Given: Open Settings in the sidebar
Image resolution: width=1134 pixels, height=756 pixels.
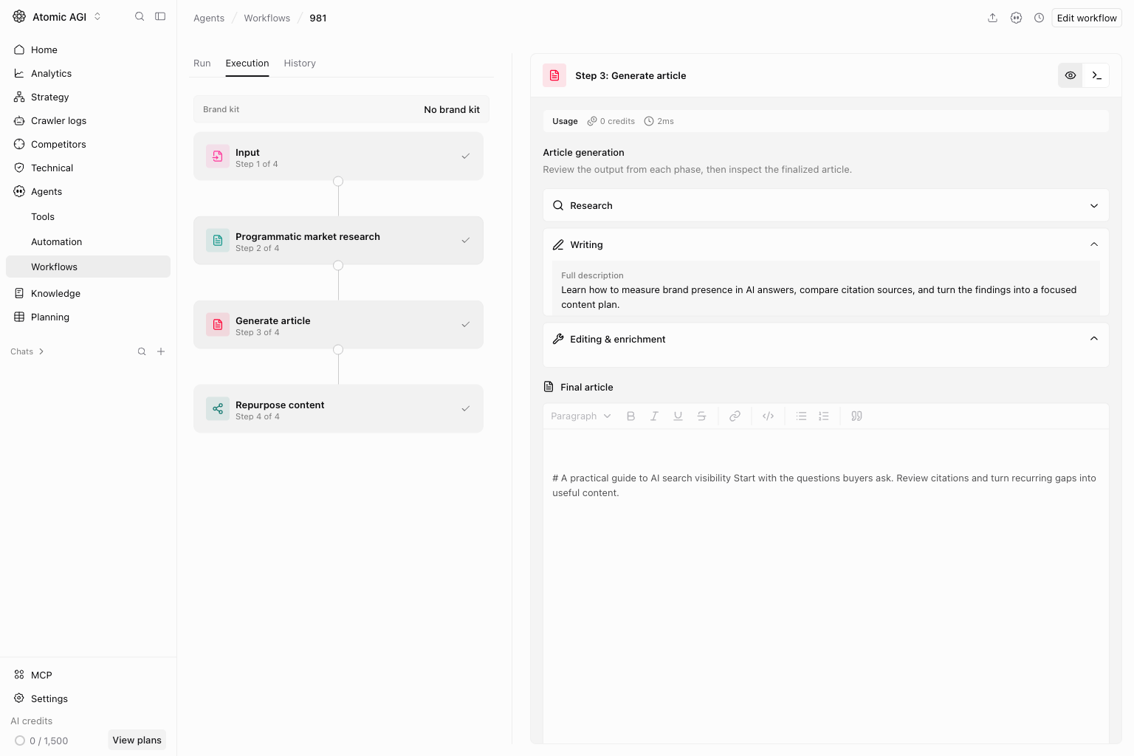Looking at the screenshot, I should click(88, 698).
